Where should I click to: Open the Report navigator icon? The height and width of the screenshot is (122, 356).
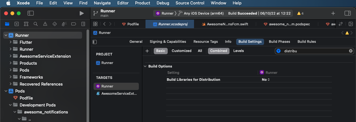click(83, 24)
